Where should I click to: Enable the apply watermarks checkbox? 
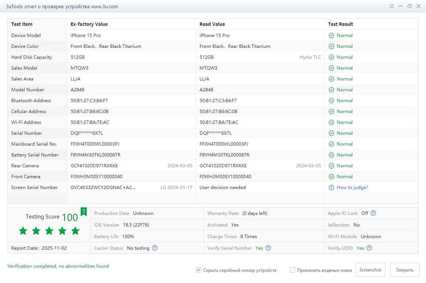coord(293,270)
